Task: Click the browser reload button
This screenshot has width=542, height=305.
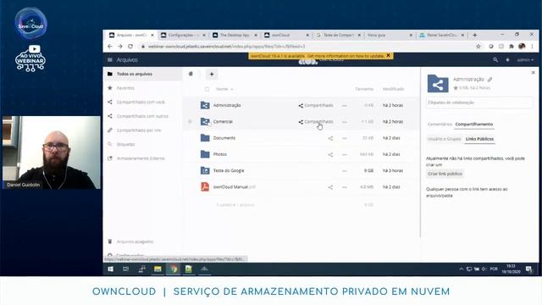Action: pos(130,47)
